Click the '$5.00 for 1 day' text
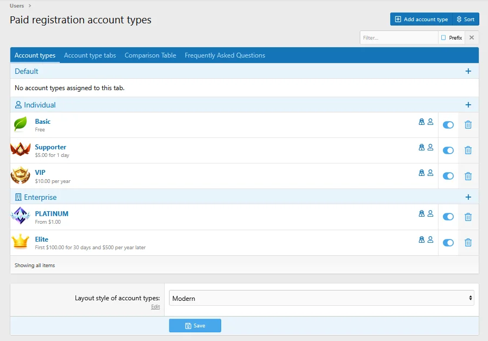The image size is (488, 341). [52, 155]
